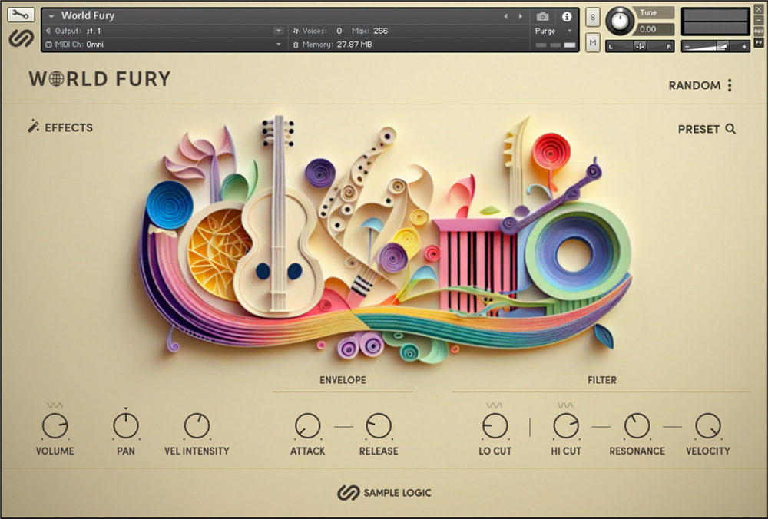The height and width of the screenshot is (519, 768).
Task: Open the wrench edit mode icon
Action: pyautogui.click(x=21, y=15)
